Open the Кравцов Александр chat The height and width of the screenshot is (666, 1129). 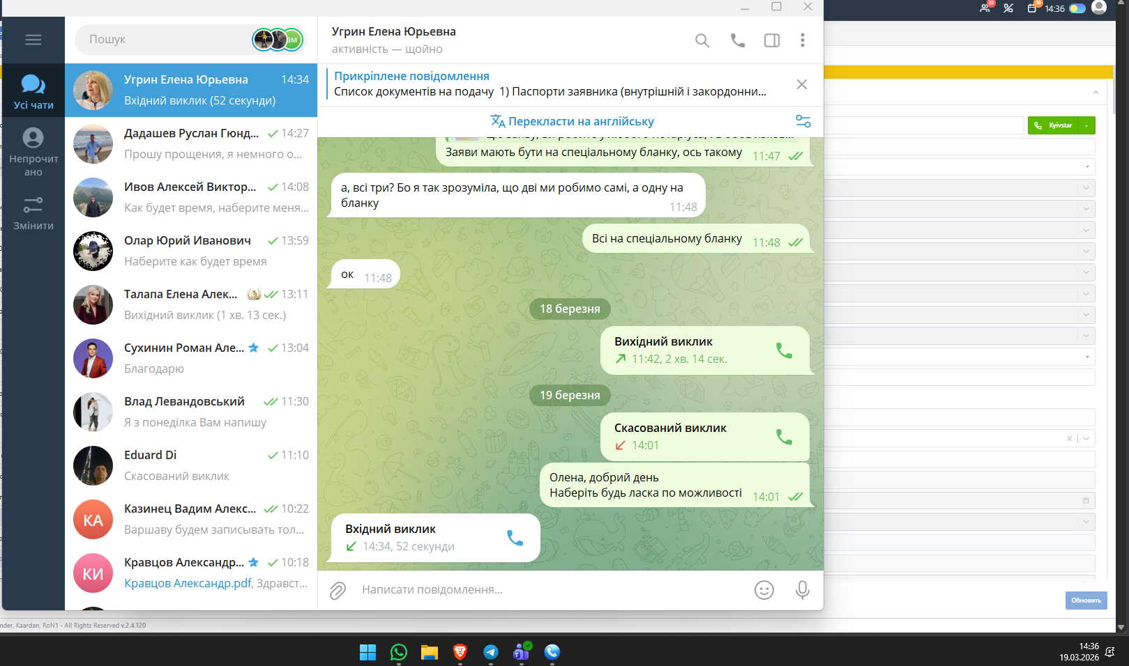pos(191,573)
